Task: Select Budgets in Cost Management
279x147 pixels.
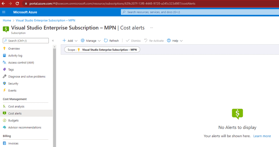Action: 13,120
